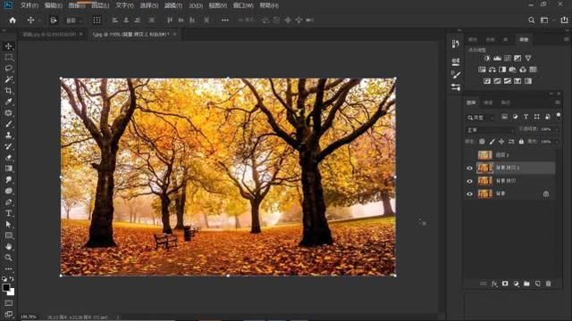Delete layer with the trash icon
572x321 pixels.
[x=548, y=284]
